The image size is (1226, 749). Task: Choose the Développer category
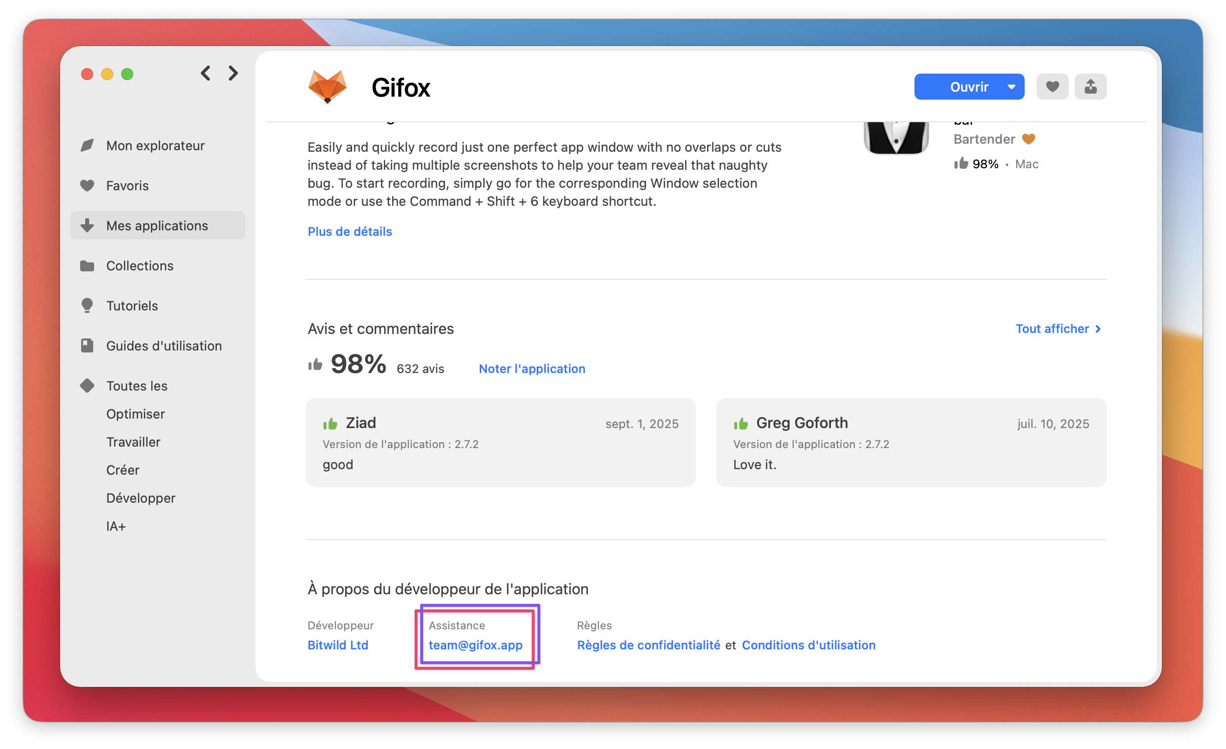click(141, 498)
